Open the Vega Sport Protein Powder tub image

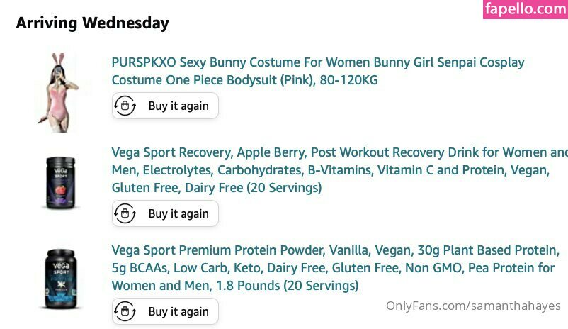coord(61,279)
